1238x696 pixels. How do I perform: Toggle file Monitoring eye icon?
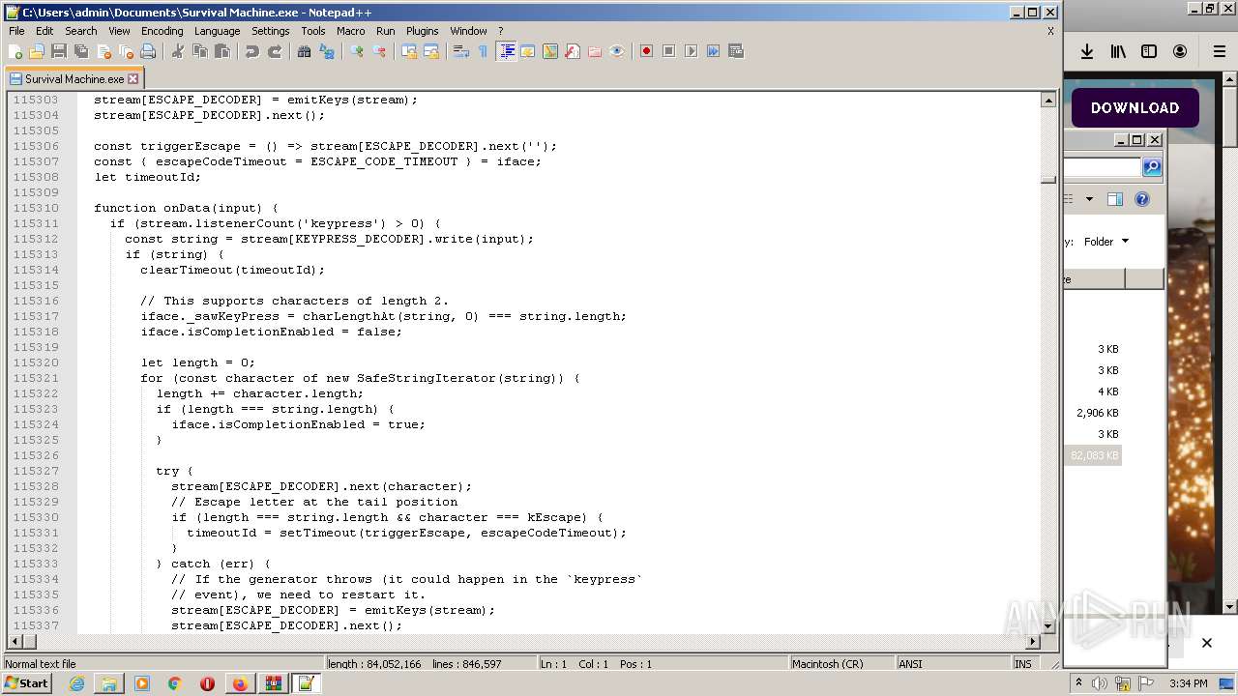617,51
